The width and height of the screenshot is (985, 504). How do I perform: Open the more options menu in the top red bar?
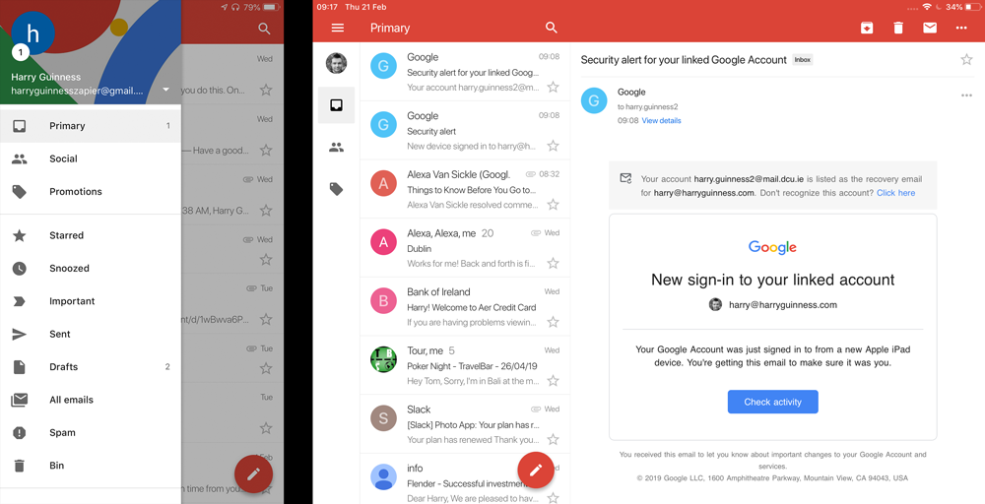tap(961, 28)
